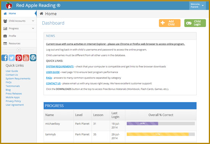
Task: Click the Child Login button
Action: tap(195, 23)
